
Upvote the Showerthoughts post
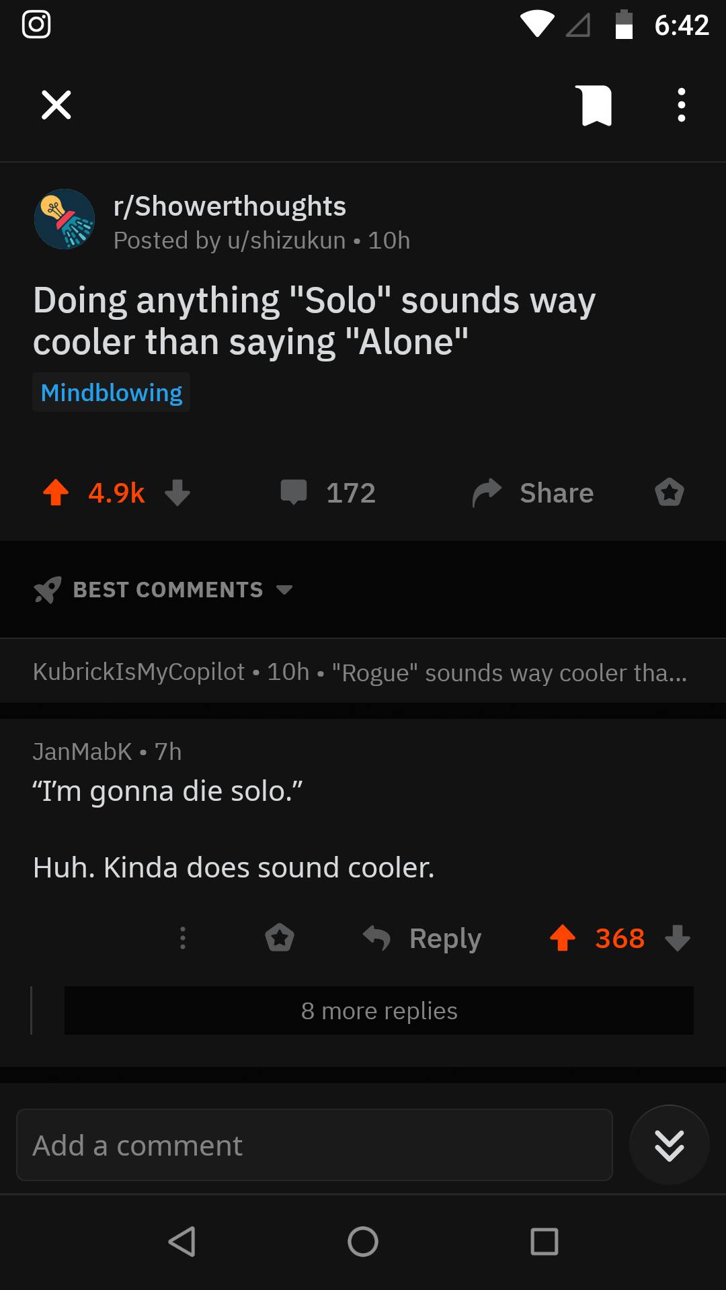click(56, 492)
